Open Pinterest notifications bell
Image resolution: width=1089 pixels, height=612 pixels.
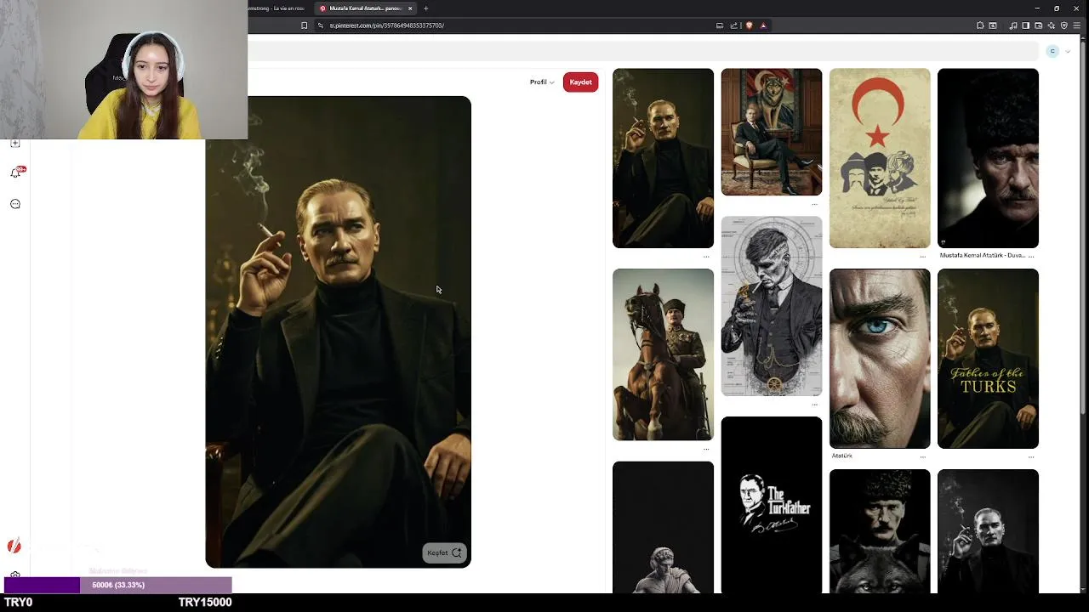pyautogui.click(x=15, y=173)
